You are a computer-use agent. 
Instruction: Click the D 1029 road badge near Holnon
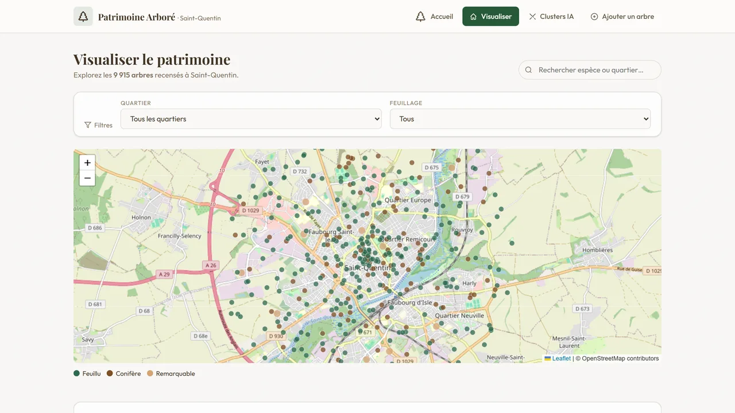tap(251, 211)
